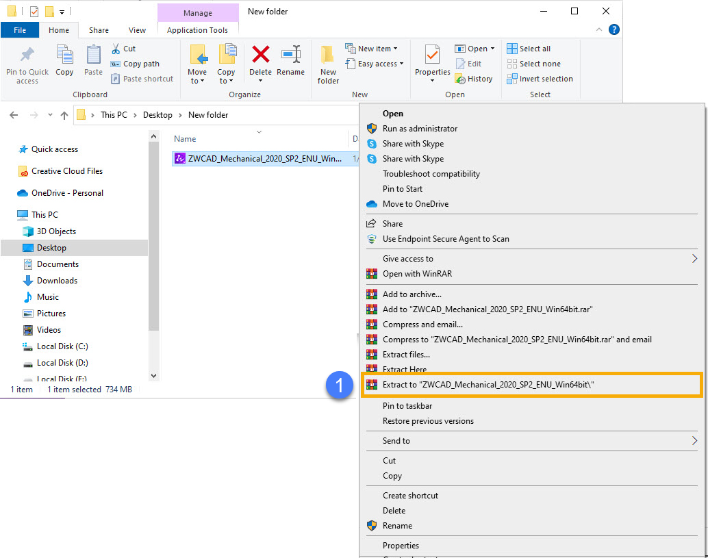Switch to the View ribbon tab
Screen dimensions: 708x558
coord(137,30)
